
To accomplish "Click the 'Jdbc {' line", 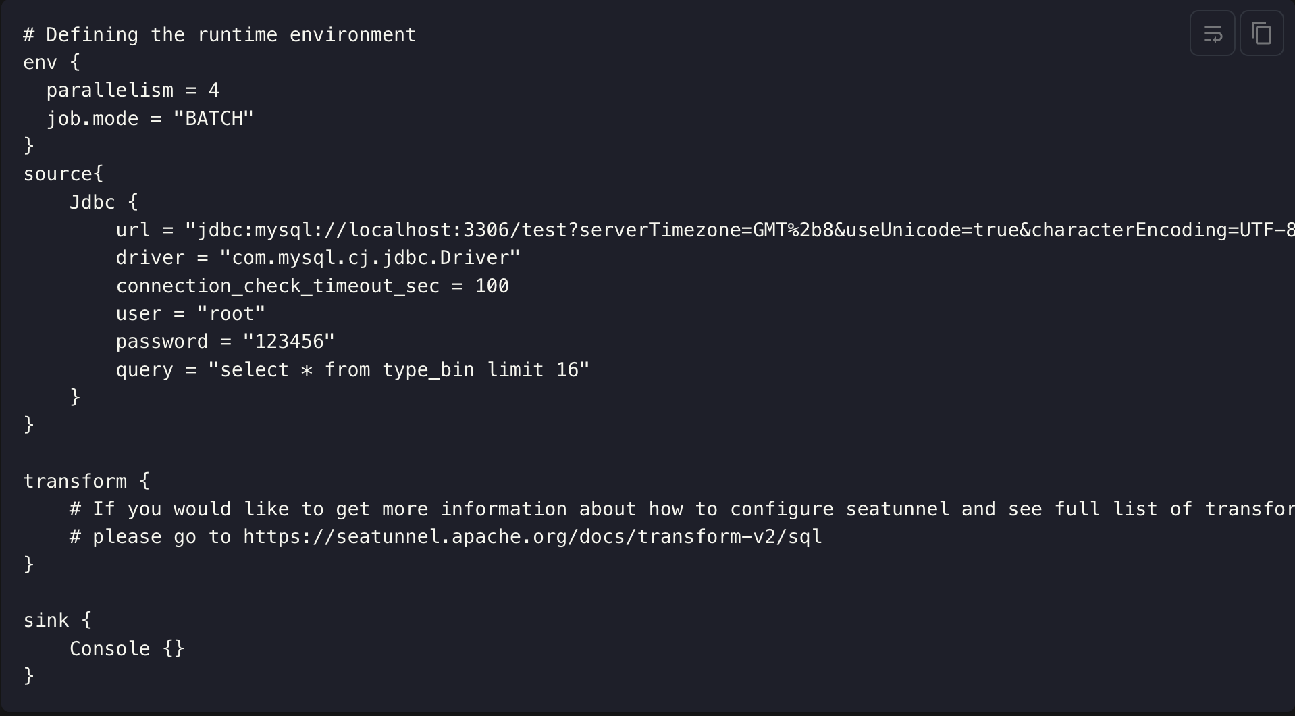I will pos(104,202).
